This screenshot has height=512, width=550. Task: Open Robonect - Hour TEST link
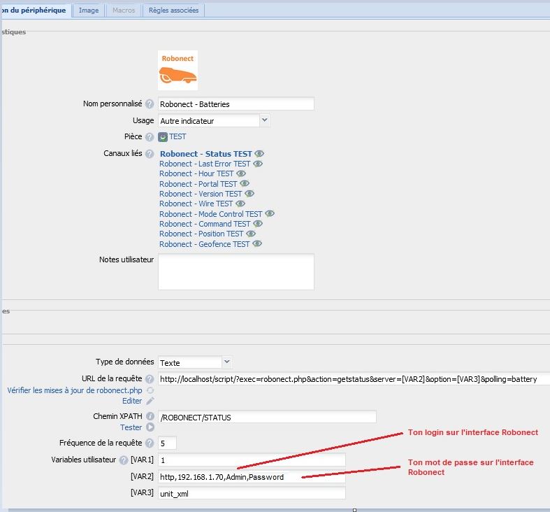196,173
